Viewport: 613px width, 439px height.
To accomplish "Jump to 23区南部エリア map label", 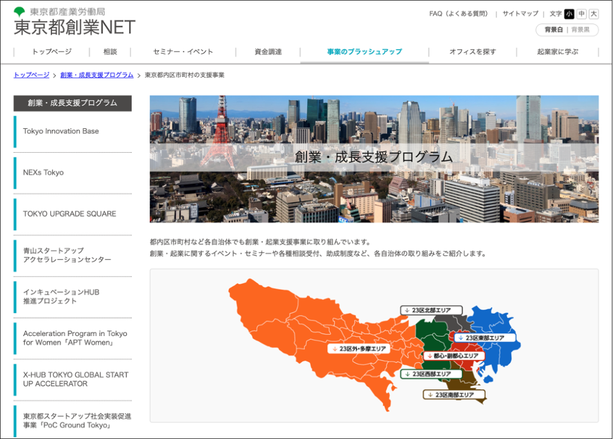I will point(454,395).
